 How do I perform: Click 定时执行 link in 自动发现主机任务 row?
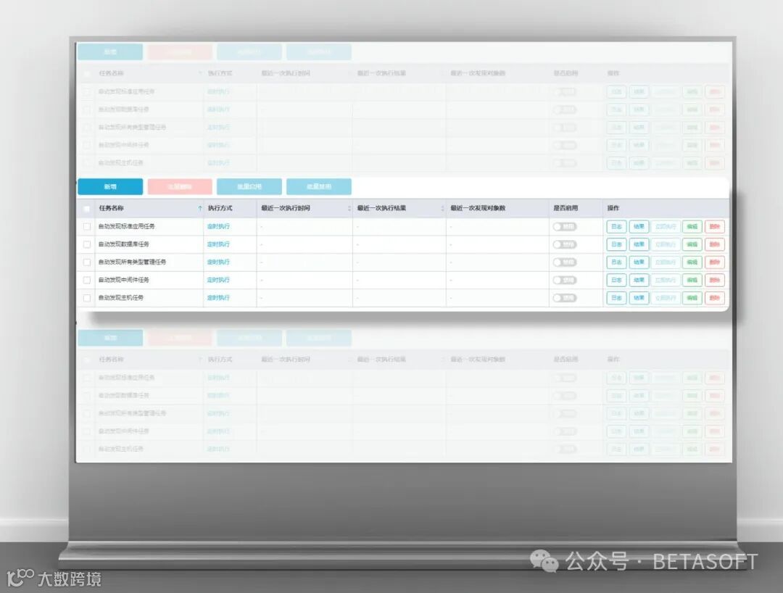tap(218, 298)
